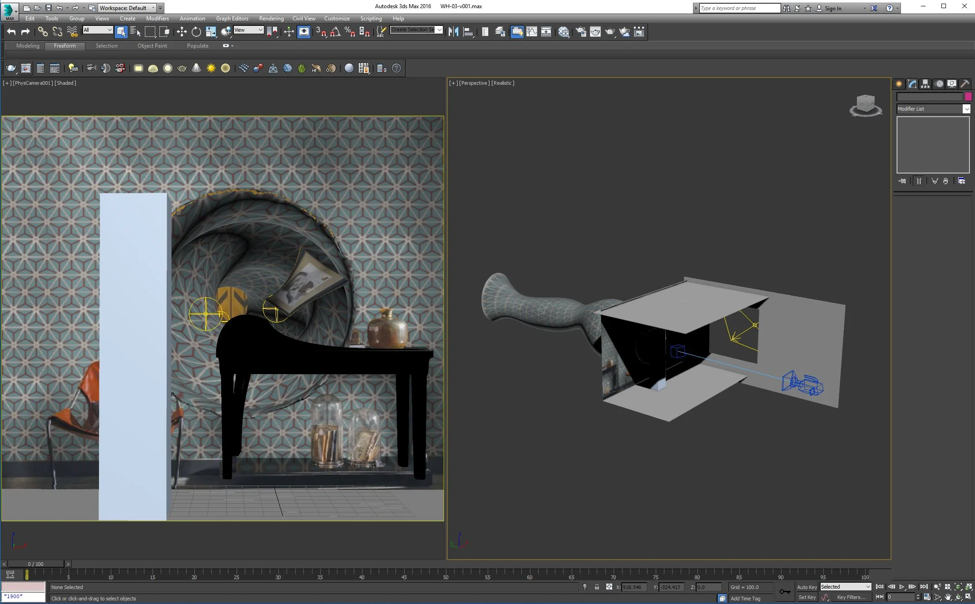This screenshot has height=604, width=975.
Task: Open the Rendering menu
Action: coord(271,19)
